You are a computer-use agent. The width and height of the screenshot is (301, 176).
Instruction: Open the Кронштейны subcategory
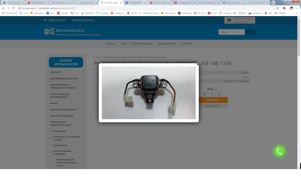click(60, 145)
